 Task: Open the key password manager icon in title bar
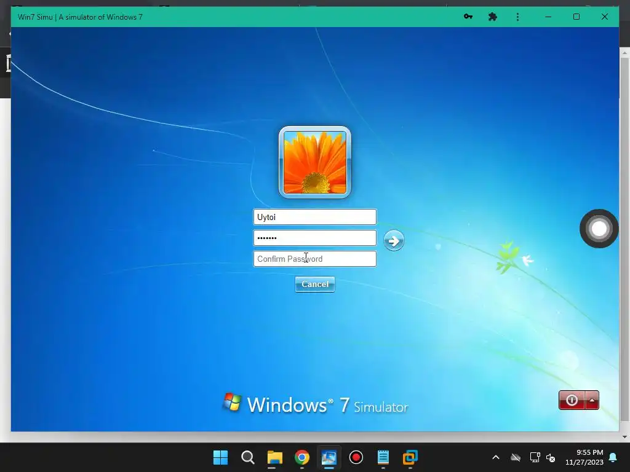click(468, 17)
